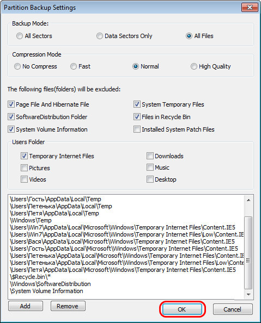Select Вася Temporary Internet Files entry

tap(123, 241)
